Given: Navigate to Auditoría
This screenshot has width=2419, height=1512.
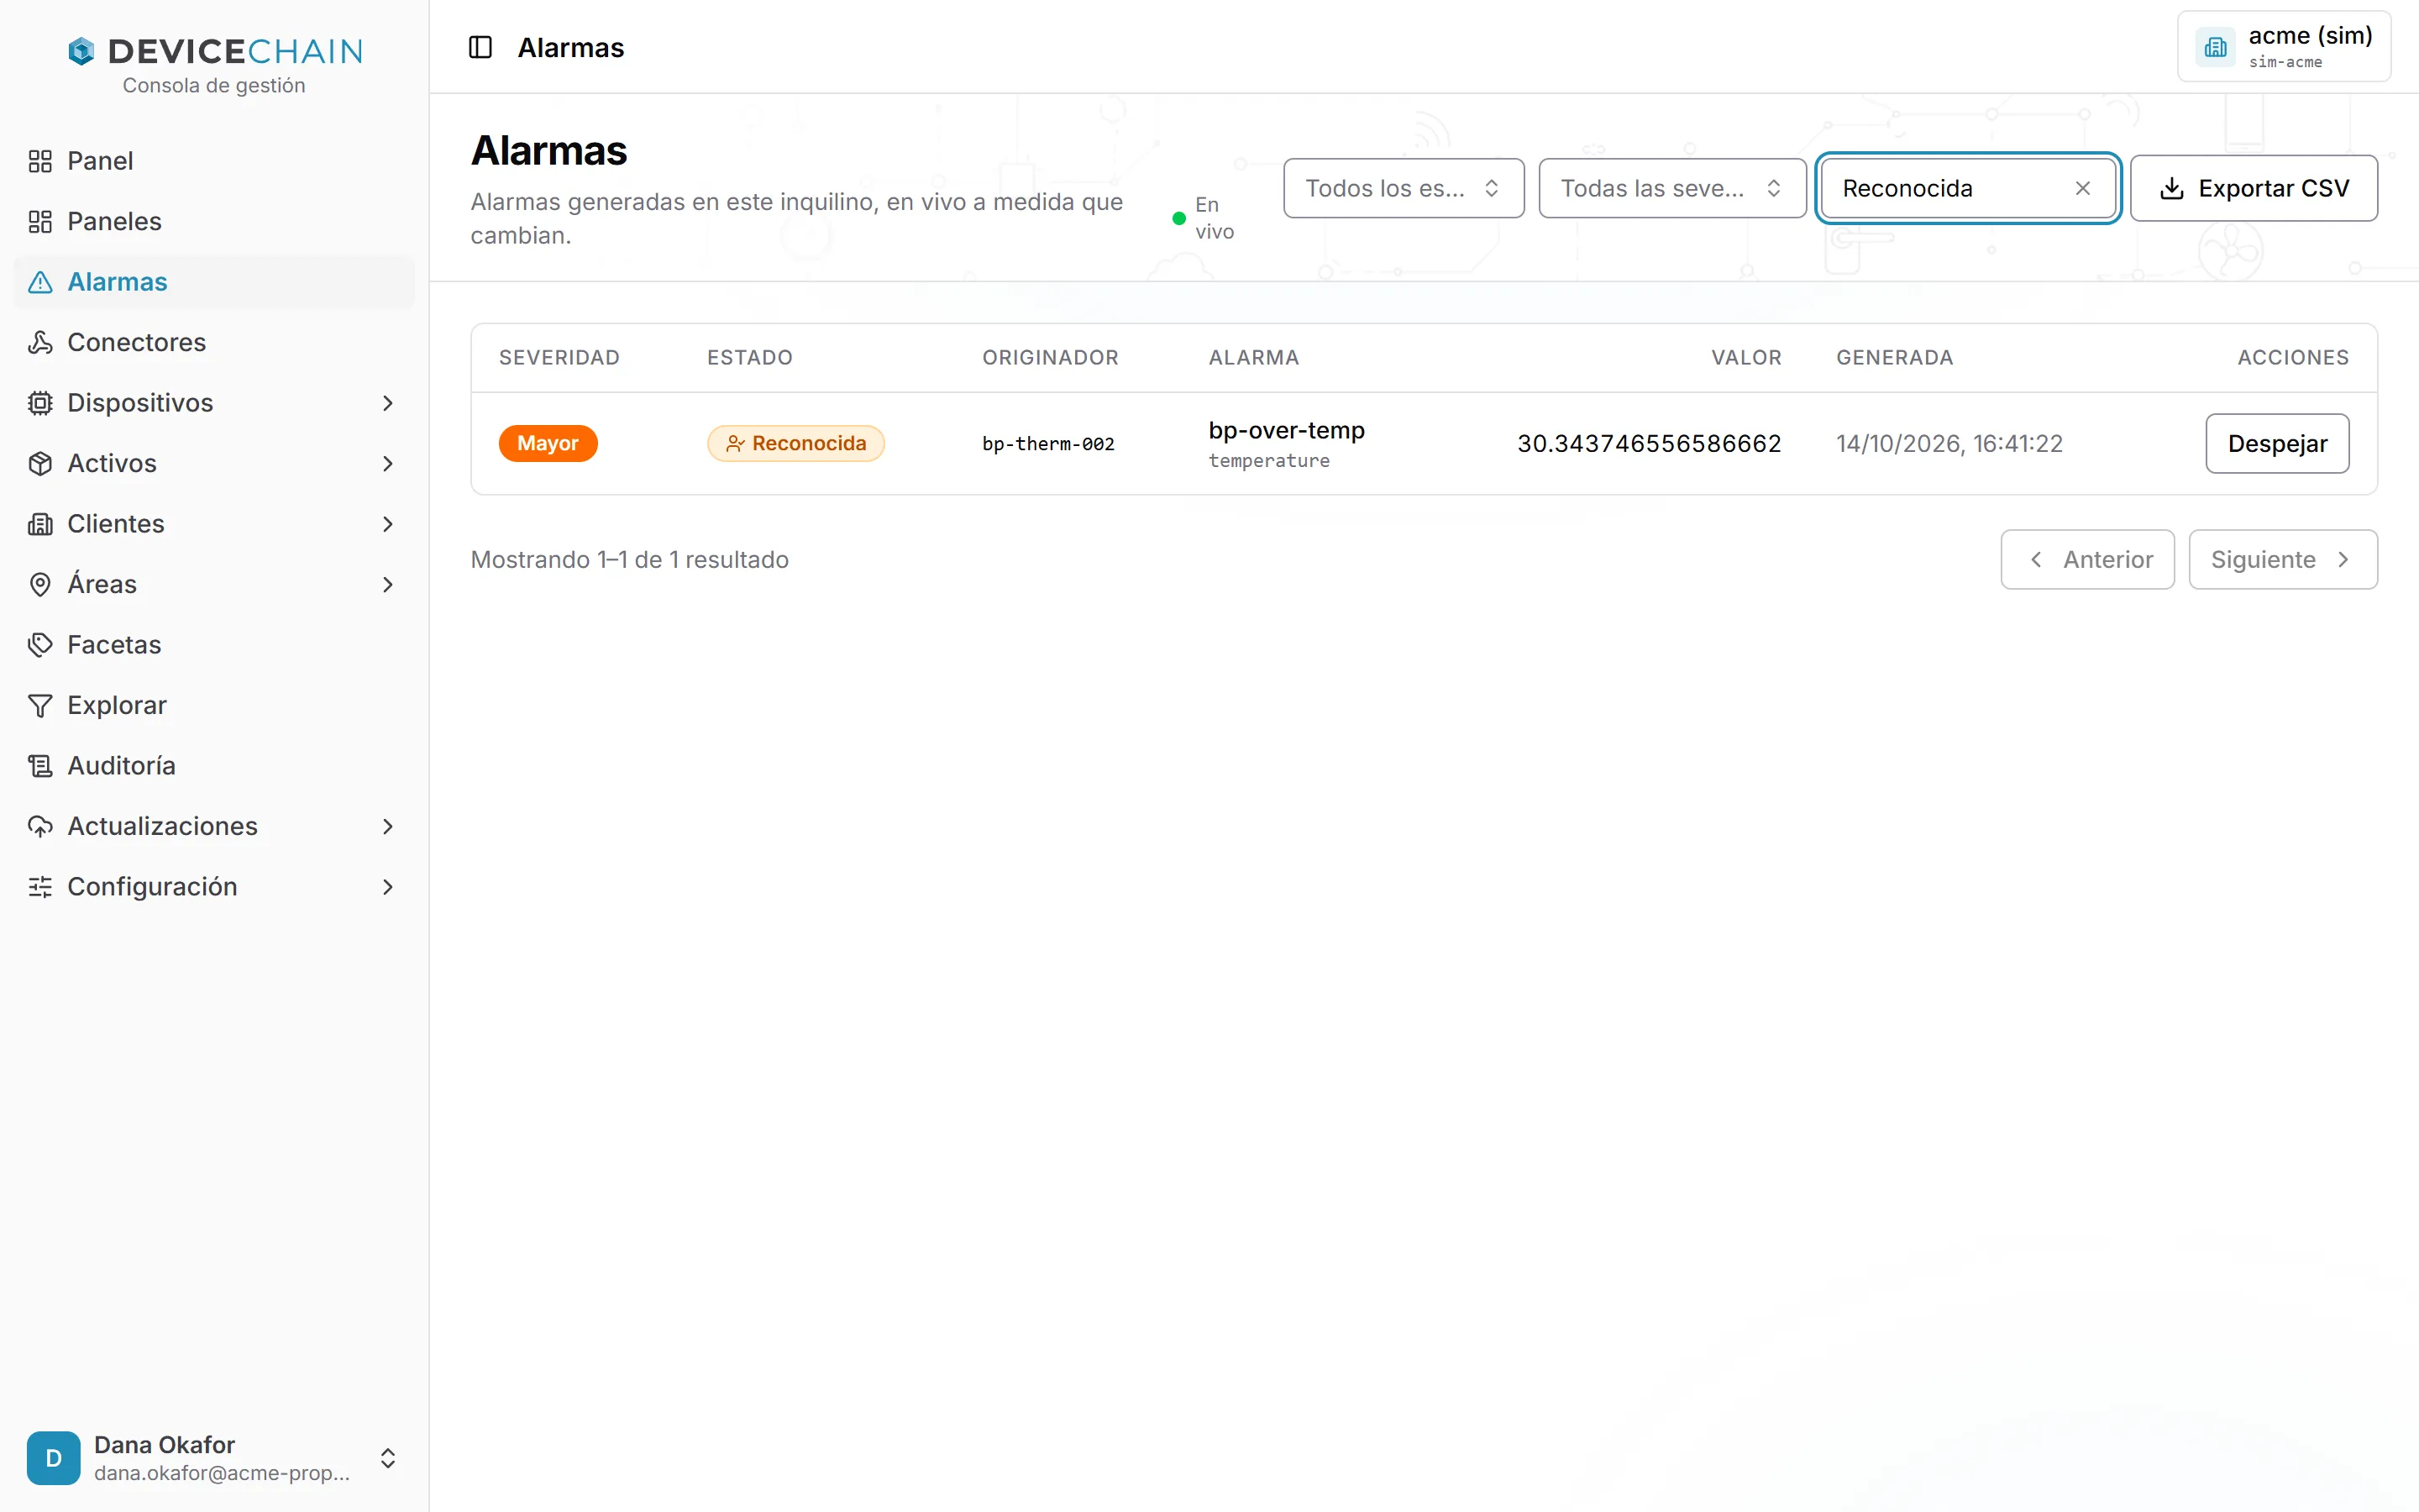Looking at the screenshot, I should pos(214,766).
